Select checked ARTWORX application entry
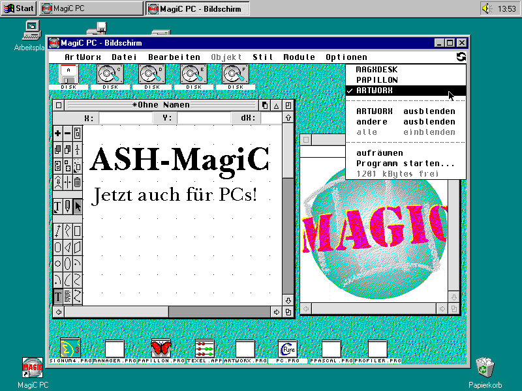Viewport: 522px width, 391px height. pos(406,91)
